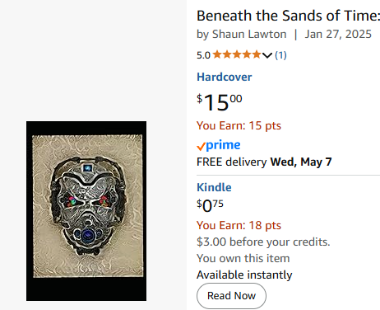
Task: Visit author Shaun Lawton's page
Action: click(249, 35)
